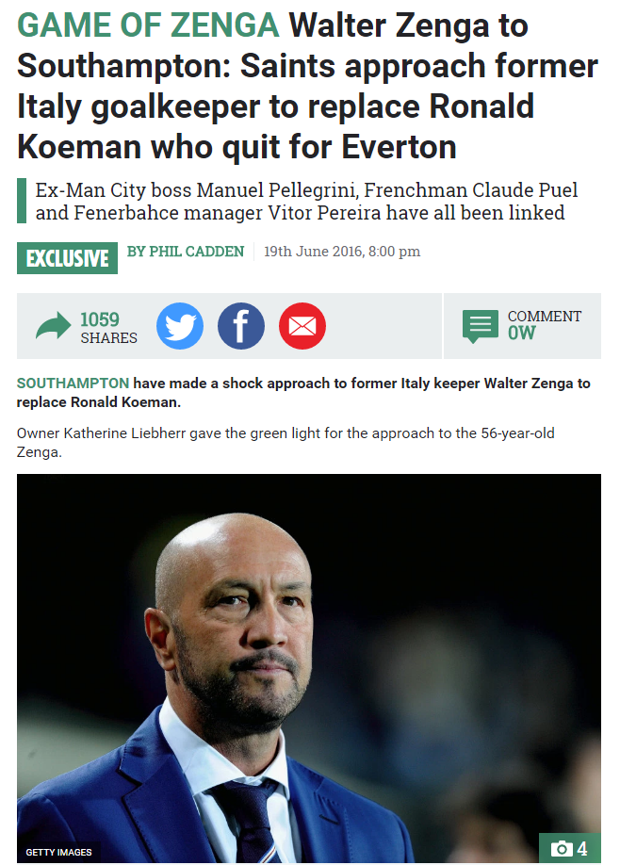The width and height of the screenshot is (620, 865).
Task: Click the gallery photo count number 4
Action: coord(582,849)
